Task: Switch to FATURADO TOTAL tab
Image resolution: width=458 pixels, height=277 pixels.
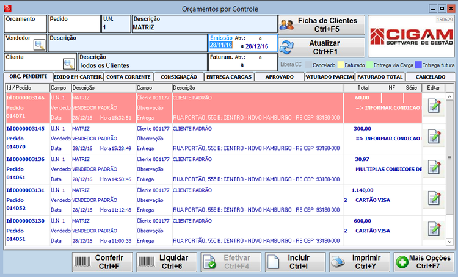Action: point(380,77)
